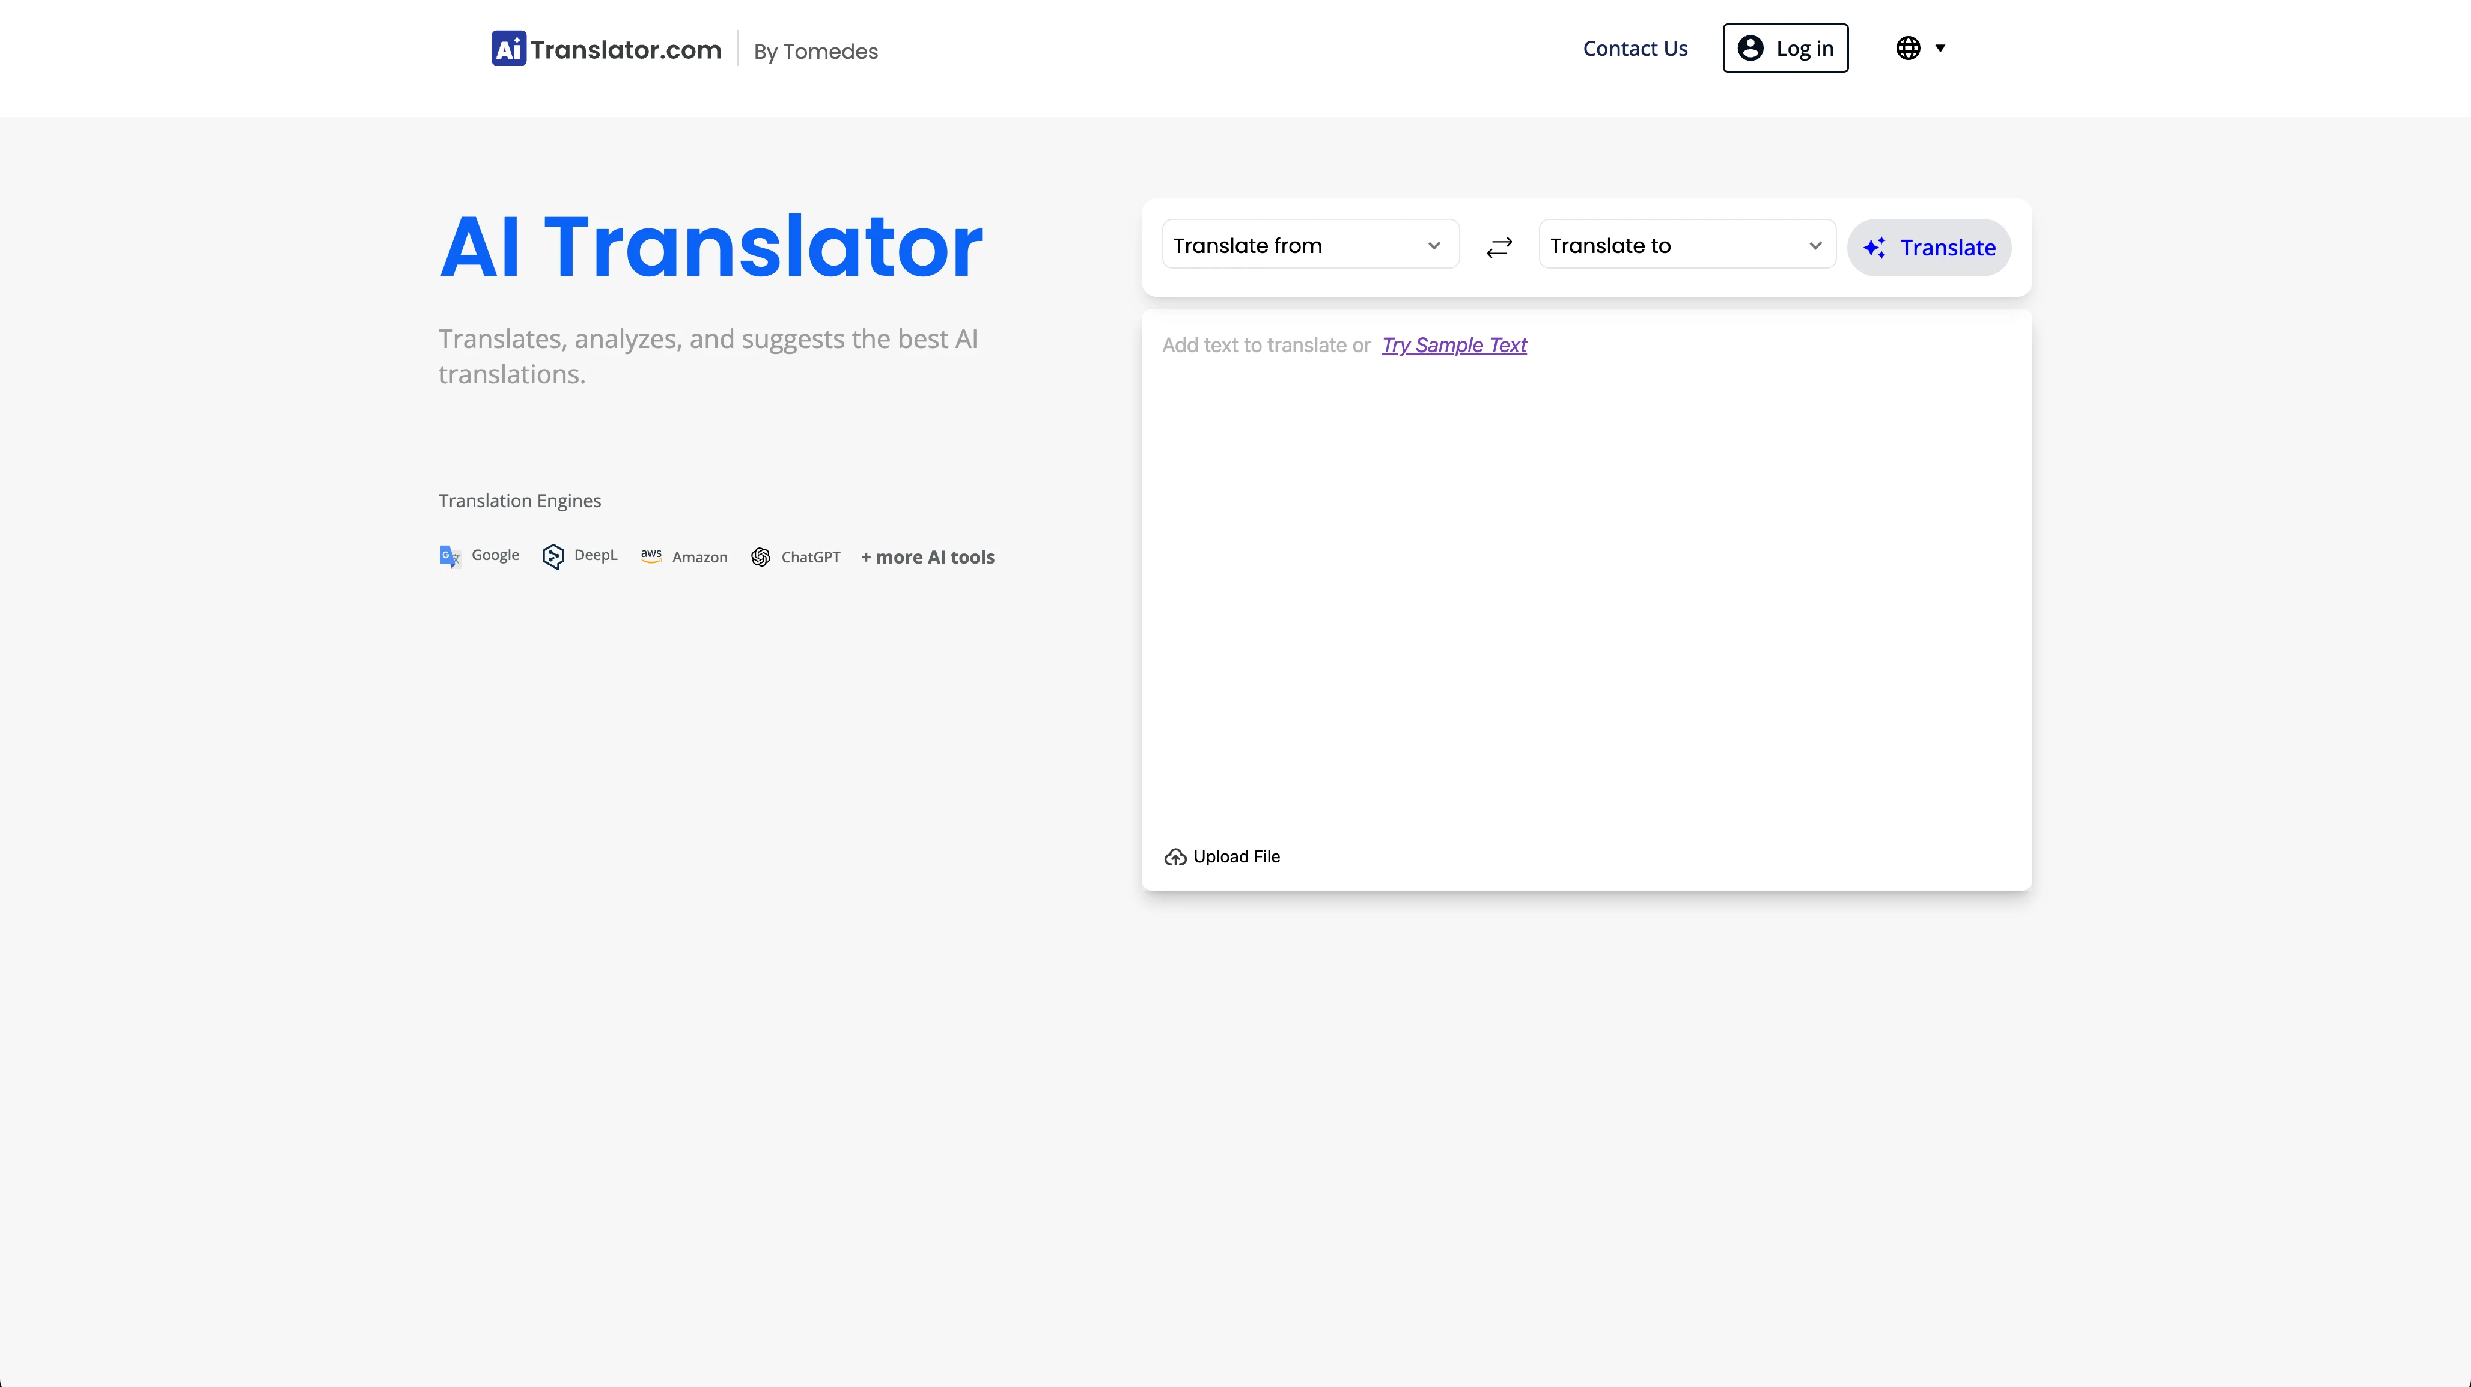This screenshot has width=2471, height=1387.
Task: Open the Contact Us page
Action: pos(1635,49)
